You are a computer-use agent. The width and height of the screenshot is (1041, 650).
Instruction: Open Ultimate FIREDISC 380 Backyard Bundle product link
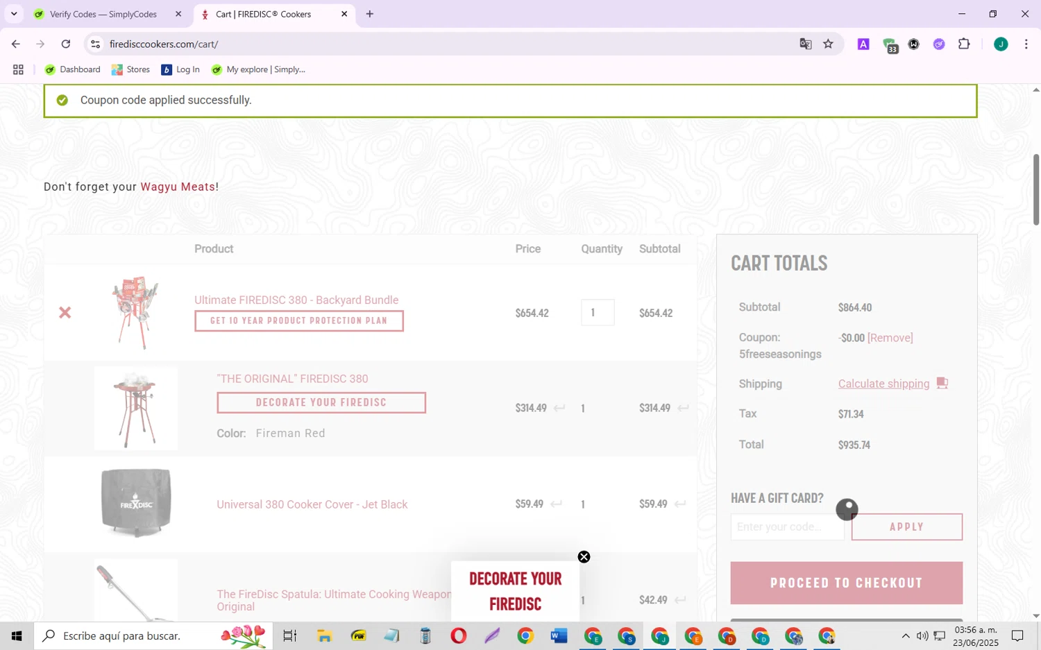click(296, 300)
